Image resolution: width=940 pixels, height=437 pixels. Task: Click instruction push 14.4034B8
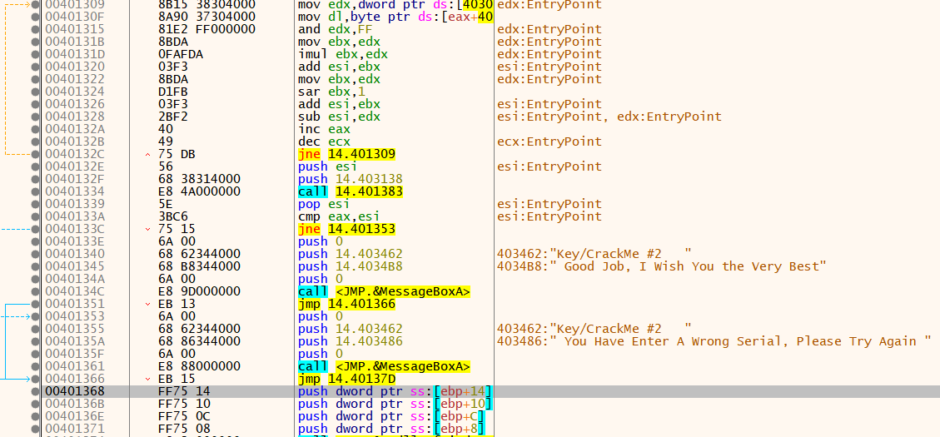[351, 266]
